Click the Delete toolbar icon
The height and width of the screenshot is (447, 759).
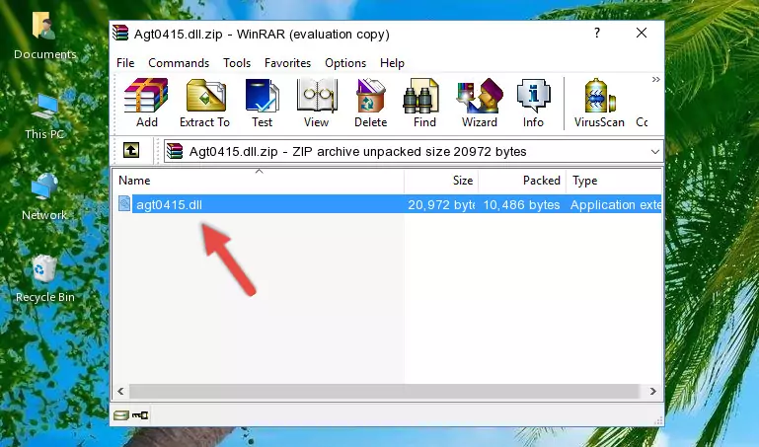pos(370,103)
